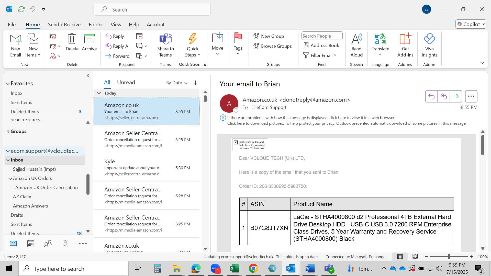The height and width of the screenshot is (276, 491).
Task: Open the More respond actions dropdown
Action: tap(146, 56)
